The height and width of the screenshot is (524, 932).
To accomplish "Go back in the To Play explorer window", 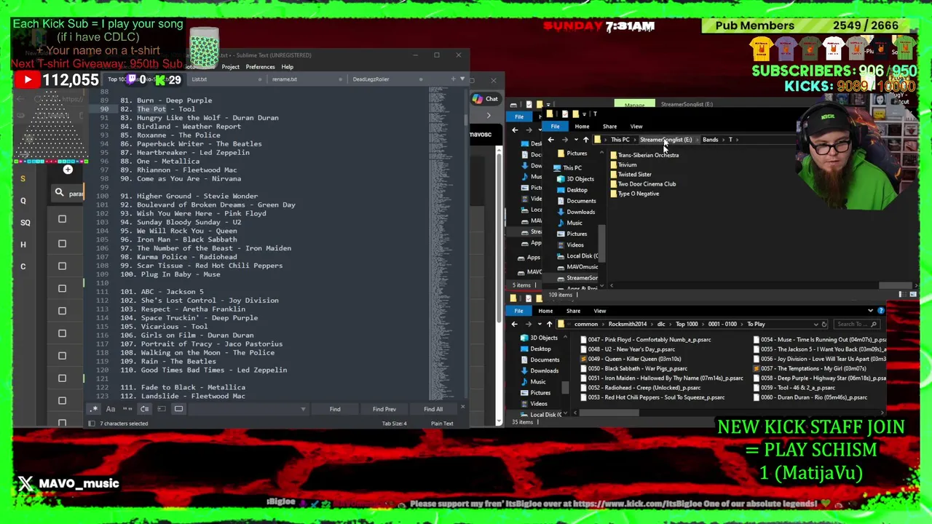I will point(515,324).
